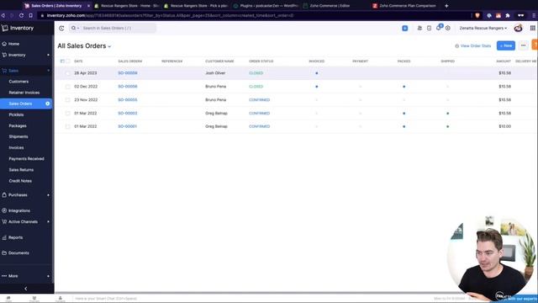Viewport: 538px width, 303px height.
Task: Click the plus icon on Sales Orders sidebar item
Action: 47,104
